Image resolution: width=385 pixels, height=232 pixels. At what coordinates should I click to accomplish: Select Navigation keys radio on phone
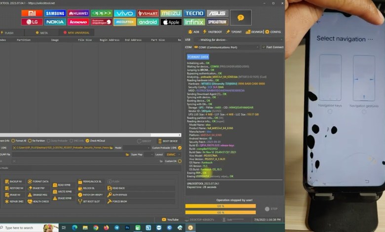(330, 112)
